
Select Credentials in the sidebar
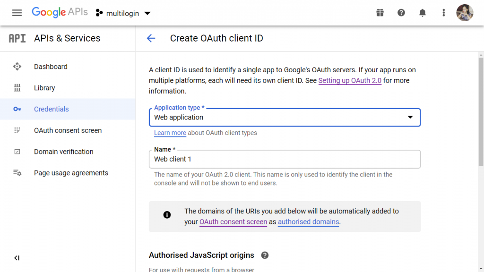[x=51, y=109]
